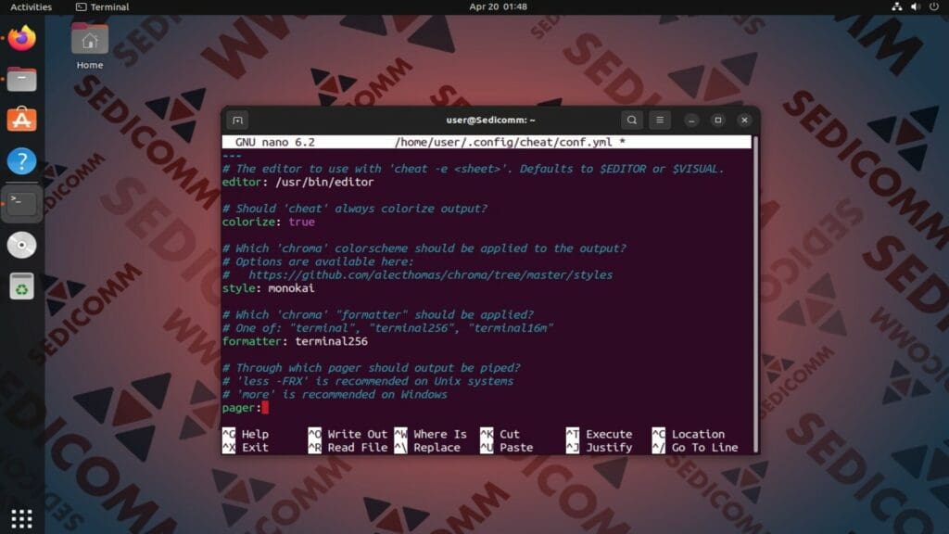Click the Where Is shortcut label

pyautogui.click(x=440, y=434)
